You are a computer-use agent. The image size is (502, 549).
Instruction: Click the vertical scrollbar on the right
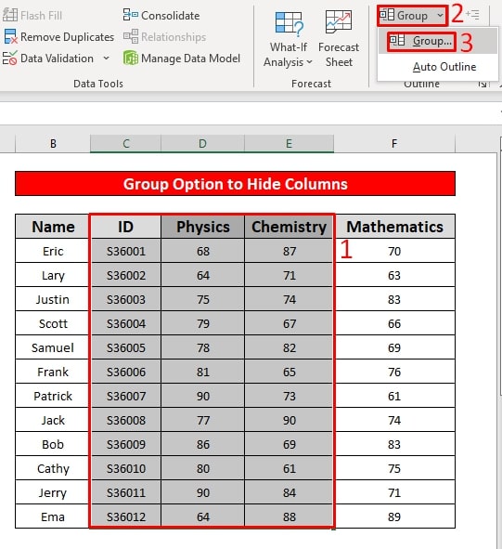(x=500, y=273)
